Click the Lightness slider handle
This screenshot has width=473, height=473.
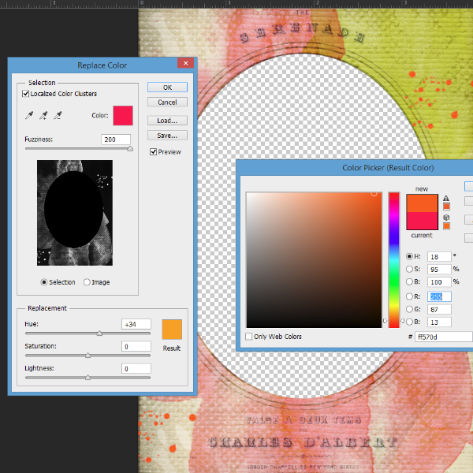[88, 378]
